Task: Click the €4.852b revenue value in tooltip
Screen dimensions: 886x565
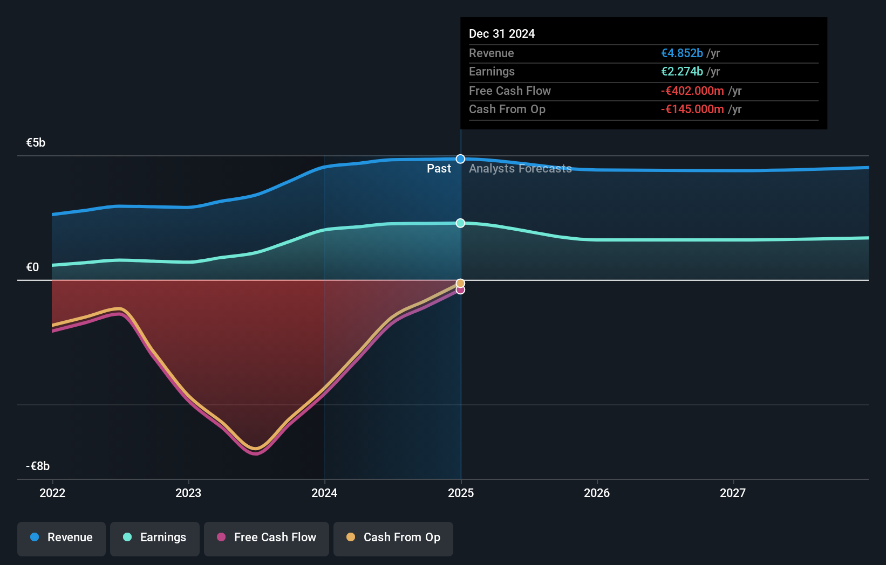Action: pyautogui.click(x=682, y=53)
